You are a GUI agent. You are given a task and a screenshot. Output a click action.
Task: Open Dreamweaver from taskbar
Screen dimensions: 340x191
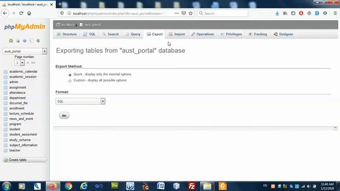coord(115,186)
